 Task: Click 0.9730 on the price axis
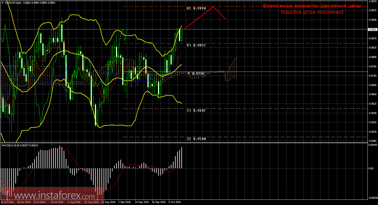373,76
